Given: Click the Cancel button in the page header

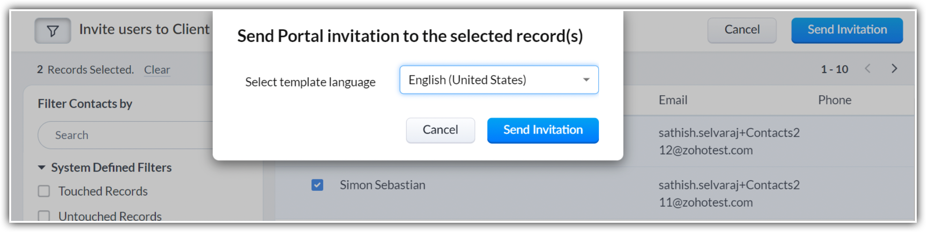Looking at the screenshot, I should pyautogui.click(x=741, y=30).
